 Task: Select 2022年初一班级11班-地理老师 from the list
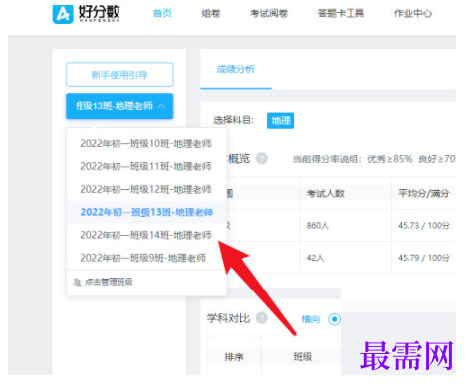click(146, 166)
